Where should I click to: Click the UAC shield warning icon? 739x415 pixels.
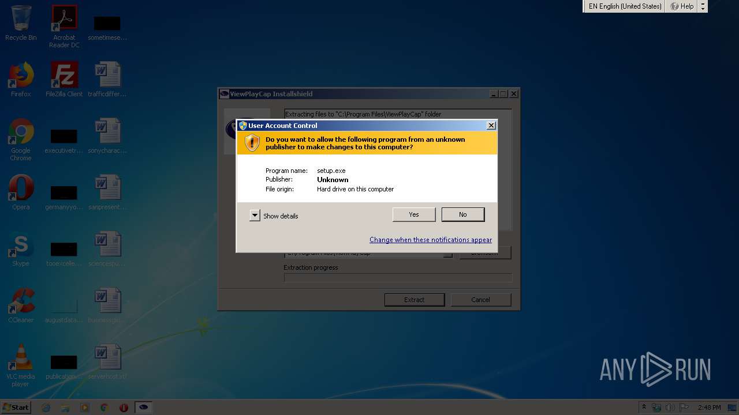(x=252, y=143)
